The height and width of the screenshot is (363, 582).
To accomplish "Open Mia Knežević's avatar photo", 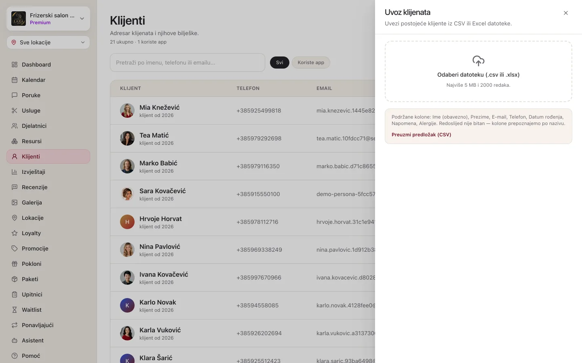I will 127,111.
